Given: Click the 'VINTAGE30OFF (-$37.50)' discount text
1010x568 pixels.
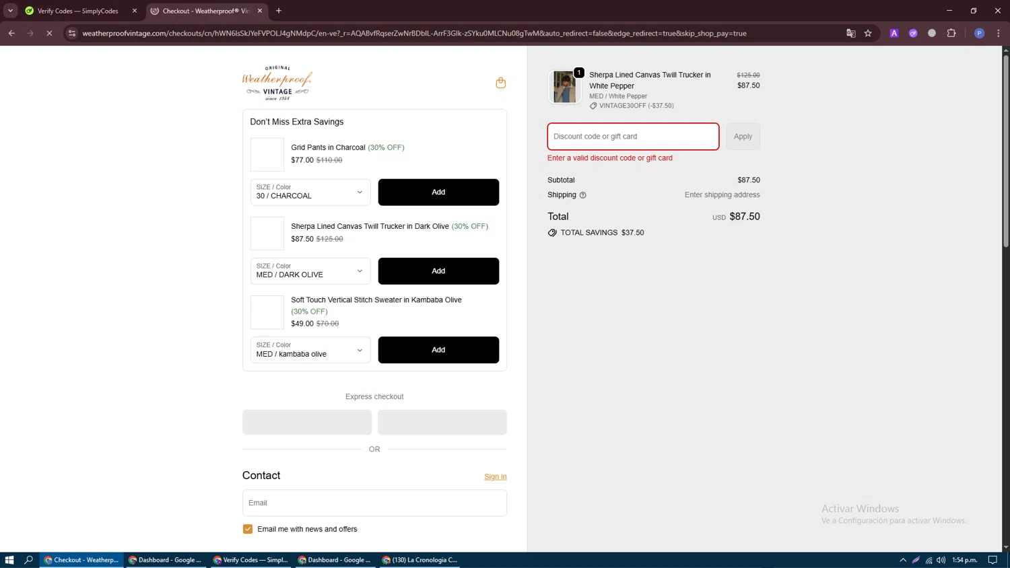Looking at the screenshot, I should point(636,106).
